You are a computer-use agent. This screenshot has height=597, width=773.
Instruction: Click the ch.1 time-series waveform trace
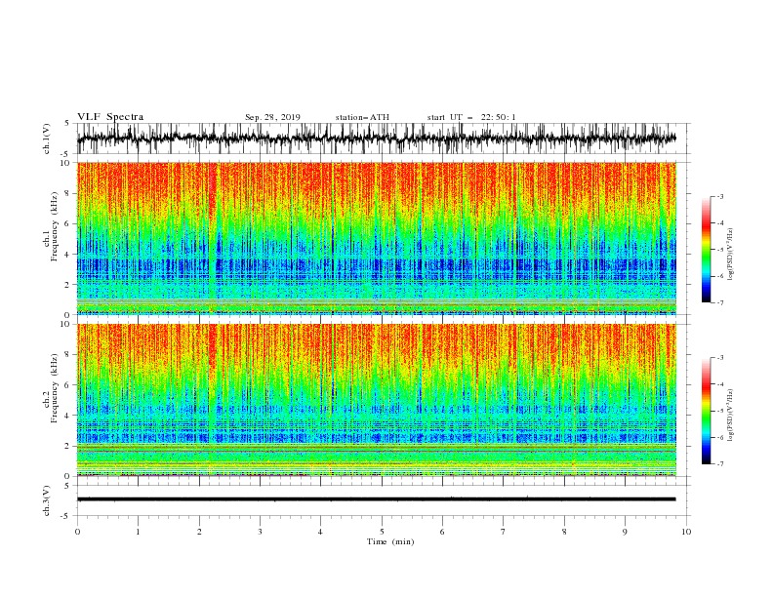376,139
